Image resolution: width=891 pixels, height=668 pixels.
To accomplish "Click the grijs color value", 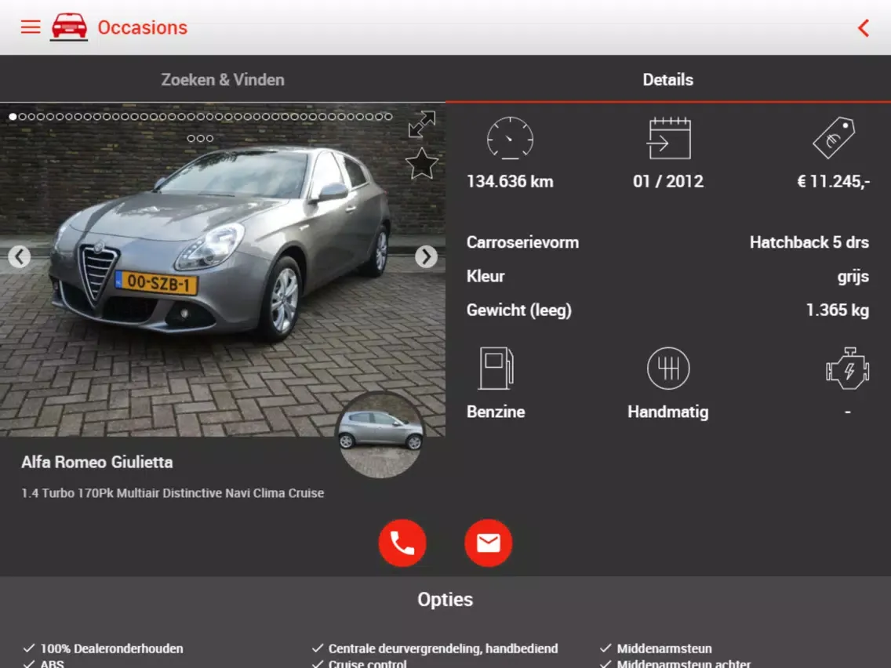I will click(853, 277).
